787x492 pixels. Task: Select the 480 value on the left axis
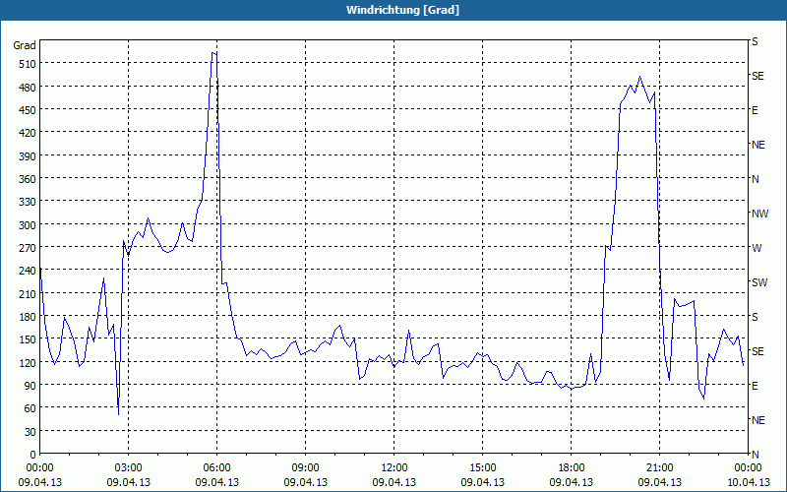(28, 88)
